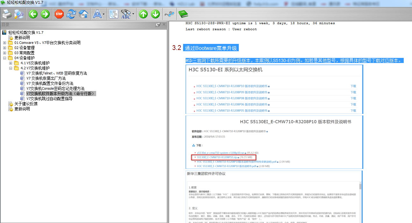Screen dimensions: 412x223
Task: Click H3C S5130-EI 系列以太网交换机 screenshot image
Action: click(274, 89)
